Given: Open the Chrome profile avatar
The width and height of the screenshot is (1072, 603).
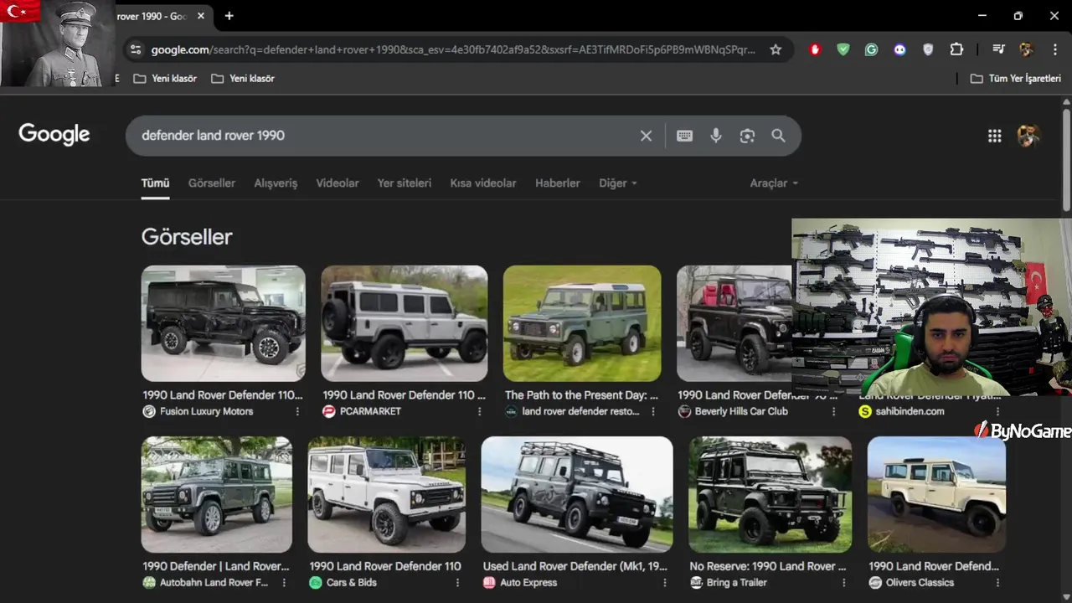Looking at the screenshot, I should (1026, 49).
